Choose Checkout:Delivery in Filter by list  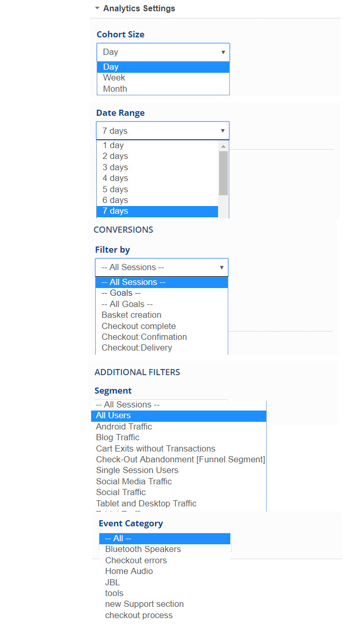[x=137, y=347]
